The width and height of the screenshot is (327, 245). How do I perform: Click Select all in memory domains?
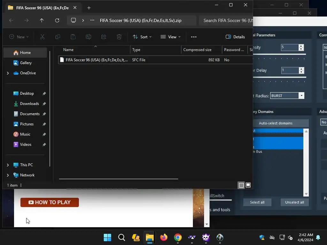click(x=257, y=202)
